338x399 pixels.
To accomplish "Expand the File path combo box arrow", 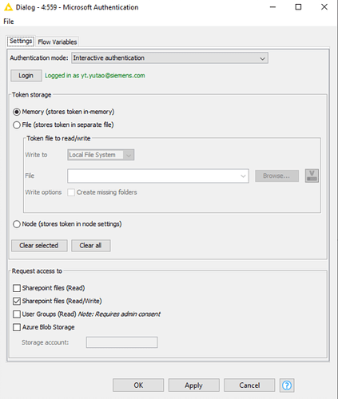I will [243, 176].
